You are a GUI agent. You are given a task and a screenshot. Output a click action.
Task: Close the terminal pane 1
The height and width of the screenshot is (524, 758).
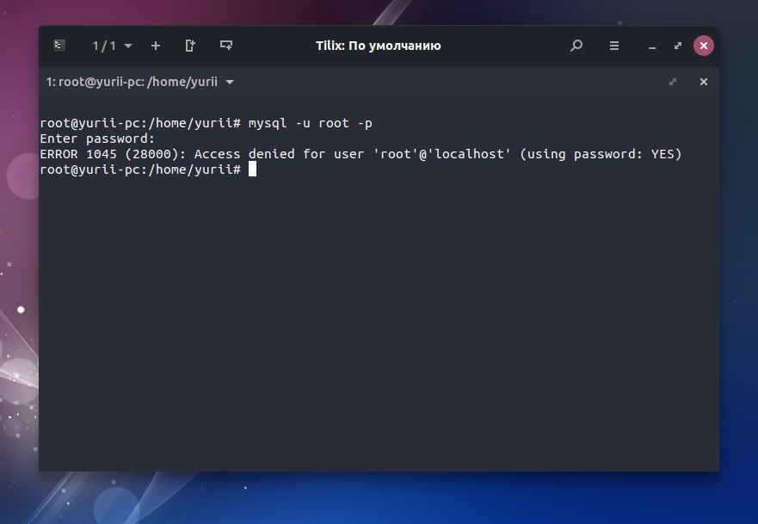pos(704,83)
